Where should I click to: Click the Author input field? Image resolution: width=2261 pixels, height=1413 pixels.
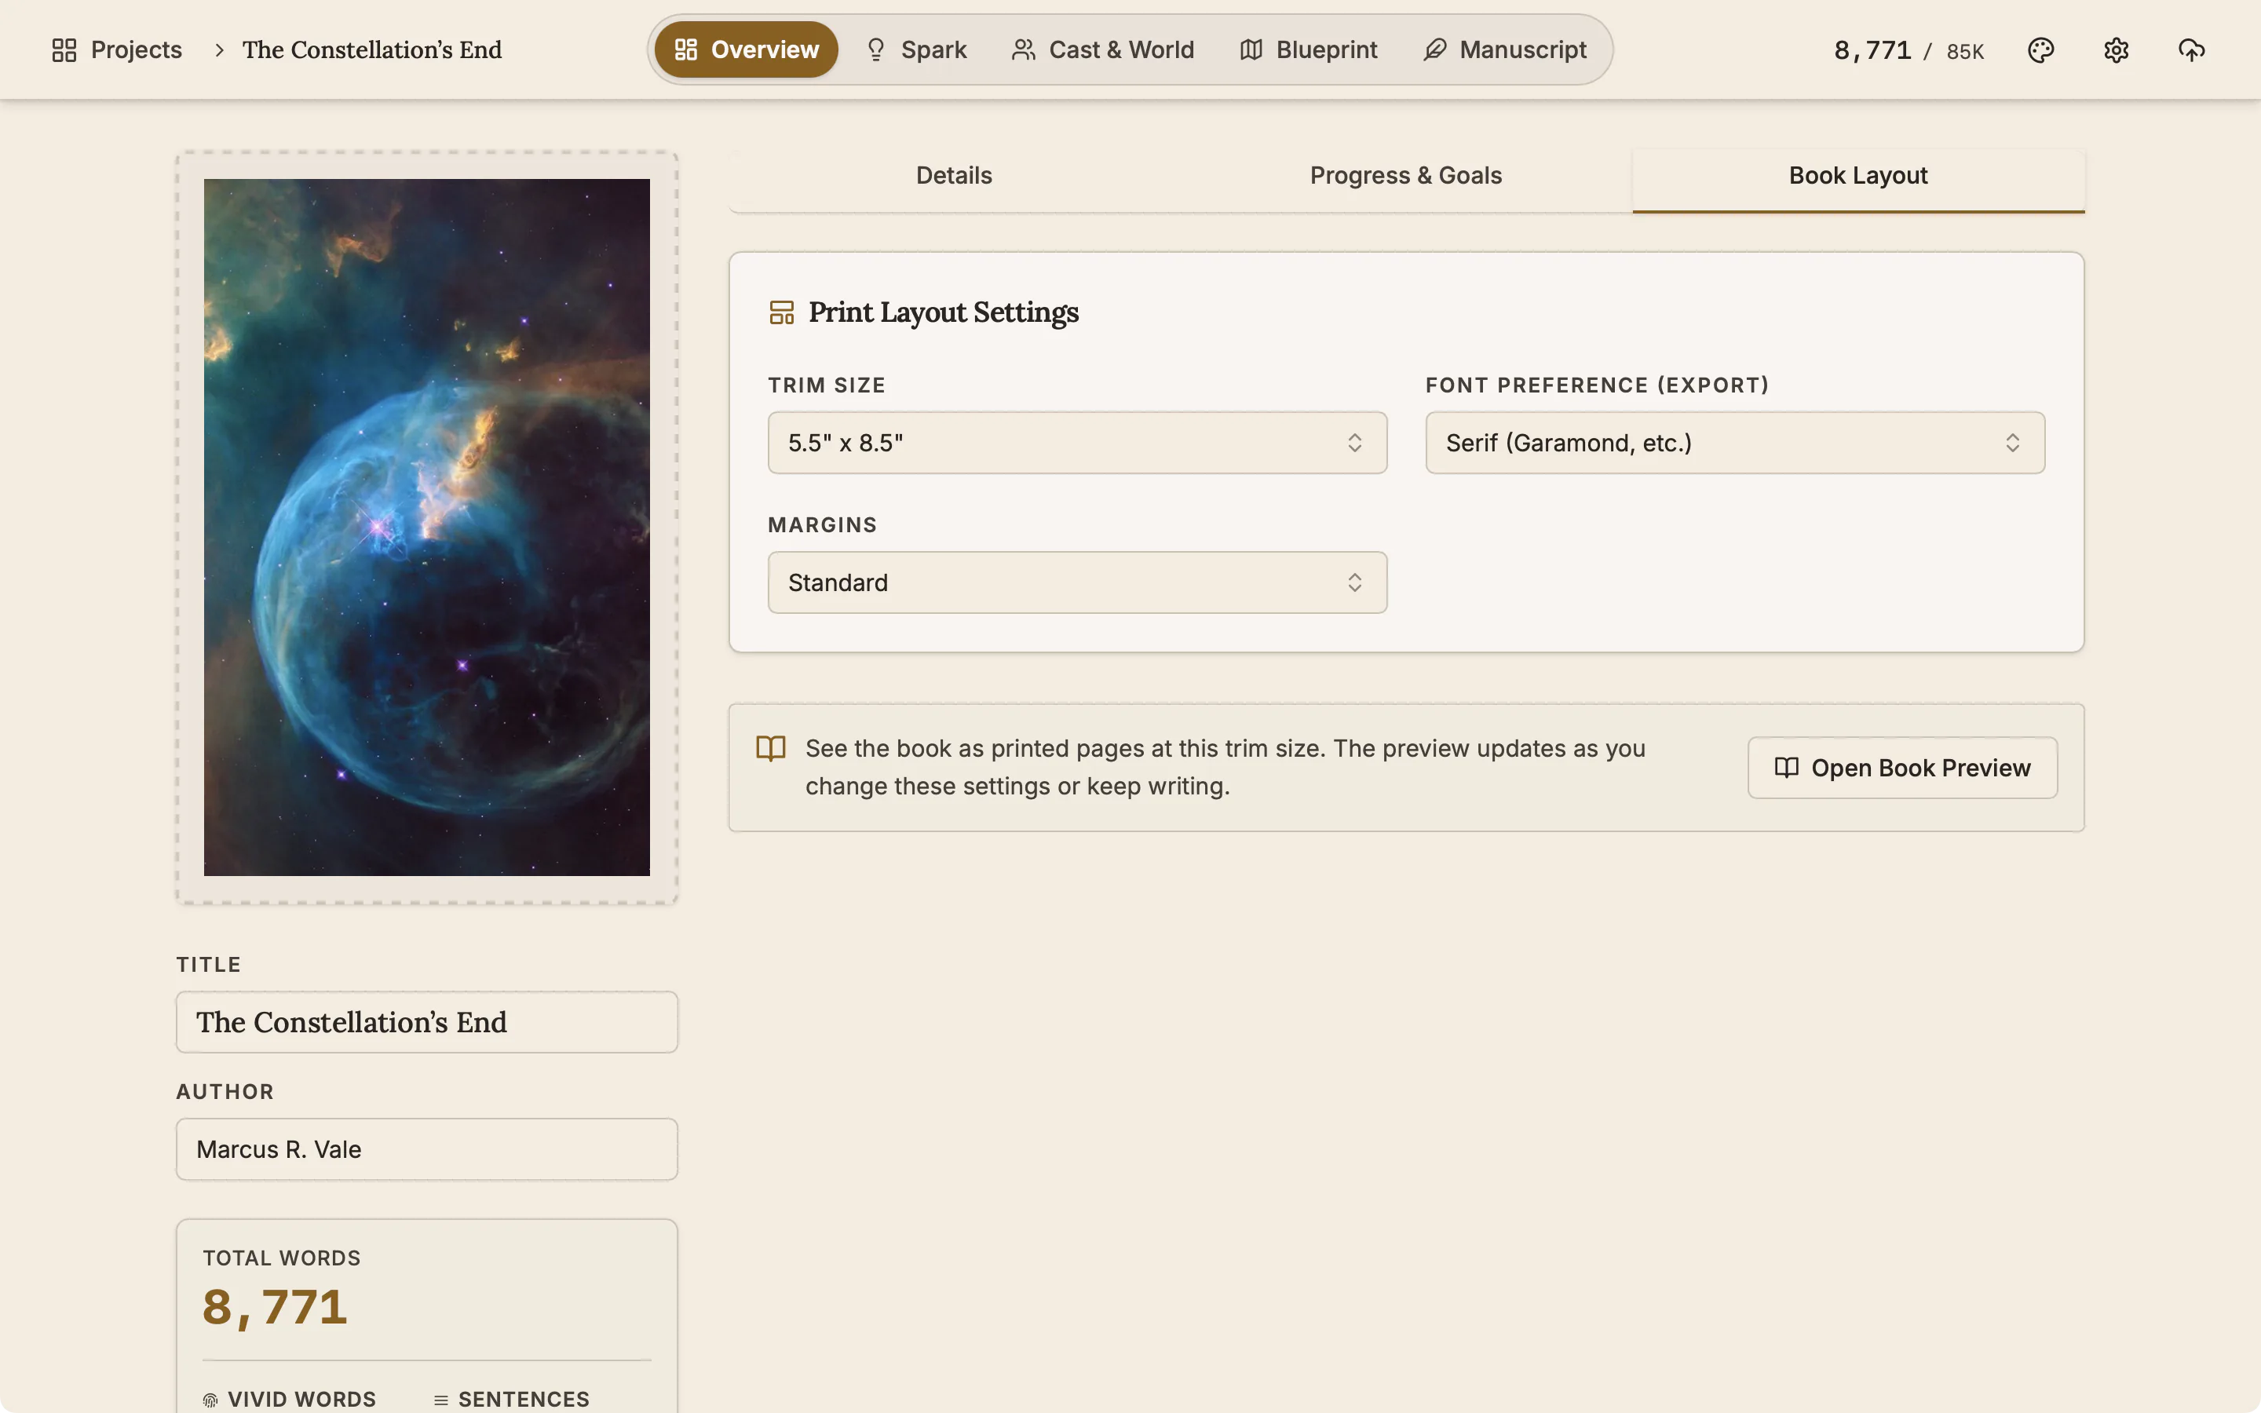point(427,1149)
